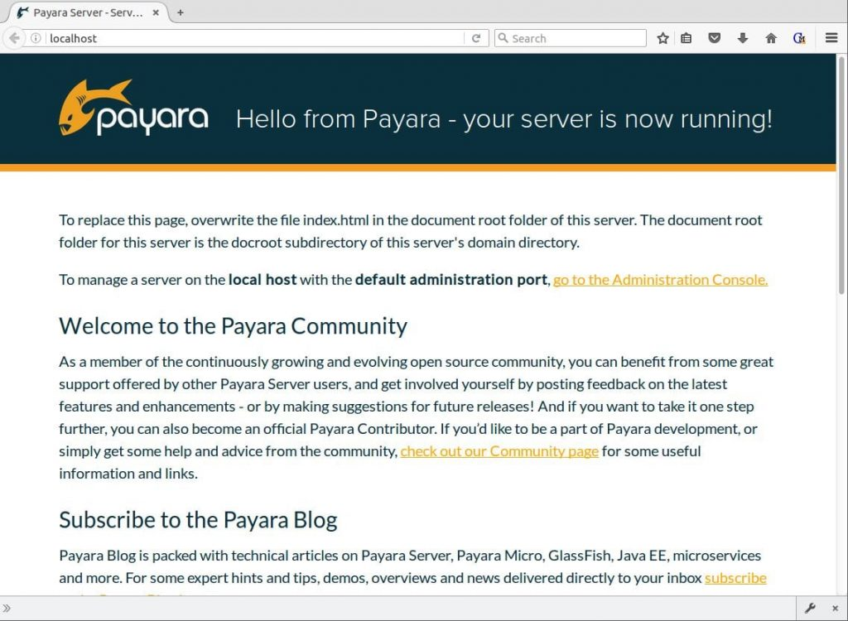
Task: Open toolbox wrench icon in bottom bar
Action: [810, 609]
